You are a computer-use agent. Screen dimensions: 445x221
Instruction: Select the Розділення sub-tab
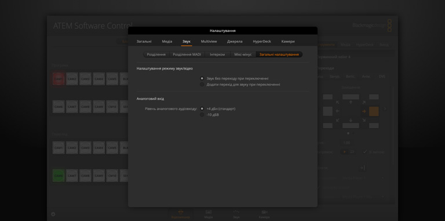pyautogui.click(x=156, y=55)
